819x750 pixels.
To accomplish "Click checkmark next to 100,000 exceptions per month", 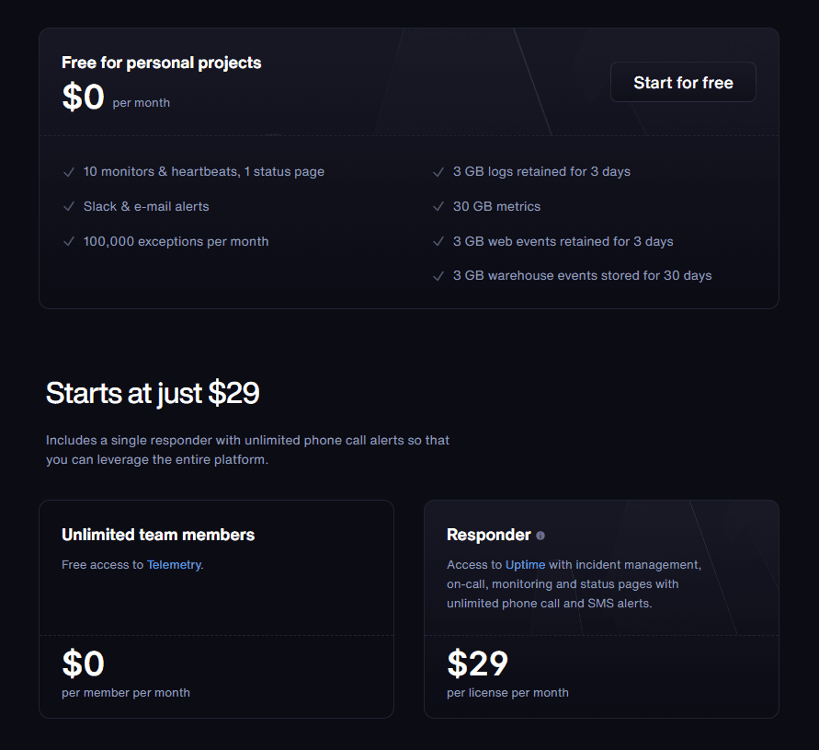I will coord(69,242).
